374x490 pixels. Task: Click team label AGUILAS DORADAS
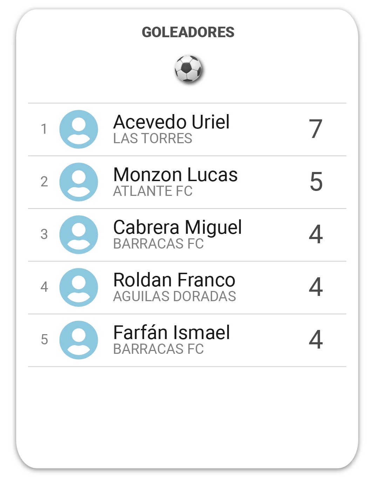(175, 297)
